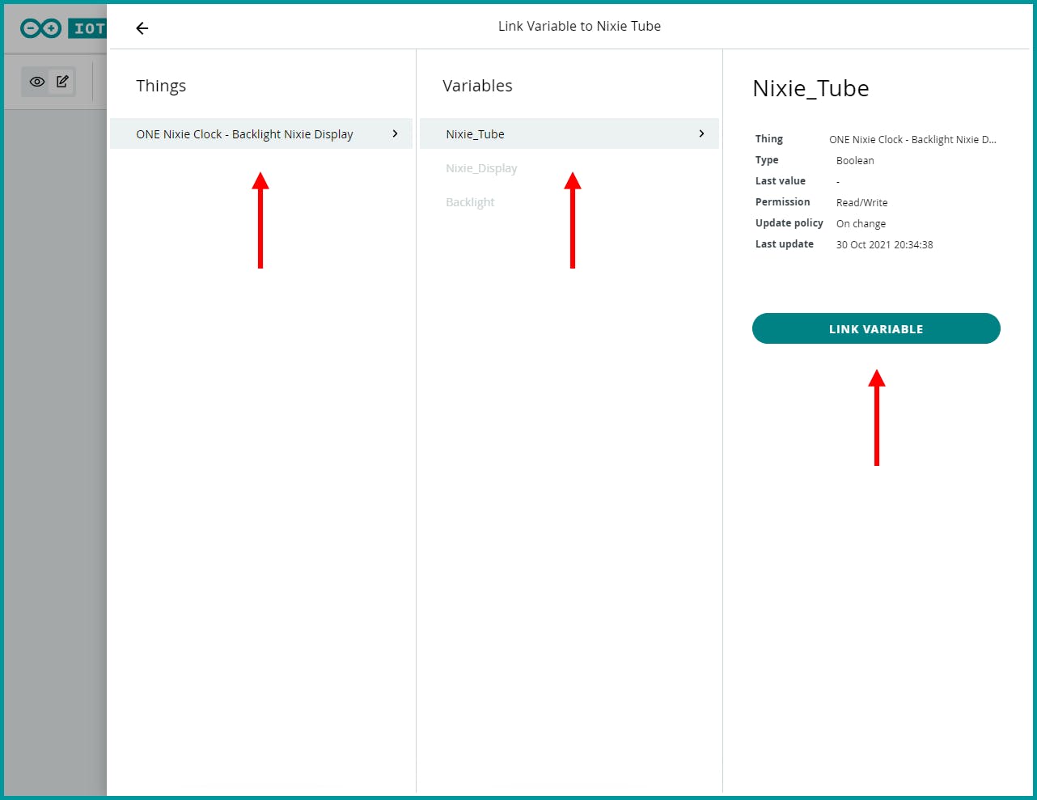Click the Link Variable to Nixie Tube title
Viewport: 1037px width, 800px height.
(x=579, y=26)
